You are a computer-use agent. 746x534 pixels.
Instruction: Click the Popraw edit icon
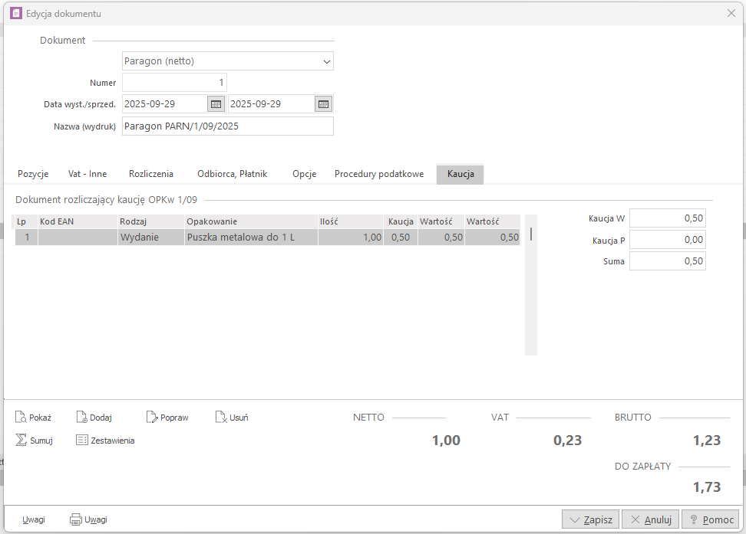click(x=152, y=418)
